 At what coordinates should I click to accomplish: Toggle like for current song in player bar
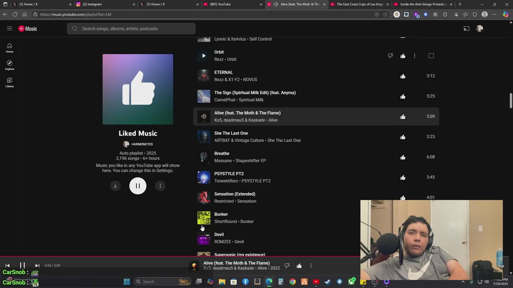pyautogui.click(x=299, y=266)
